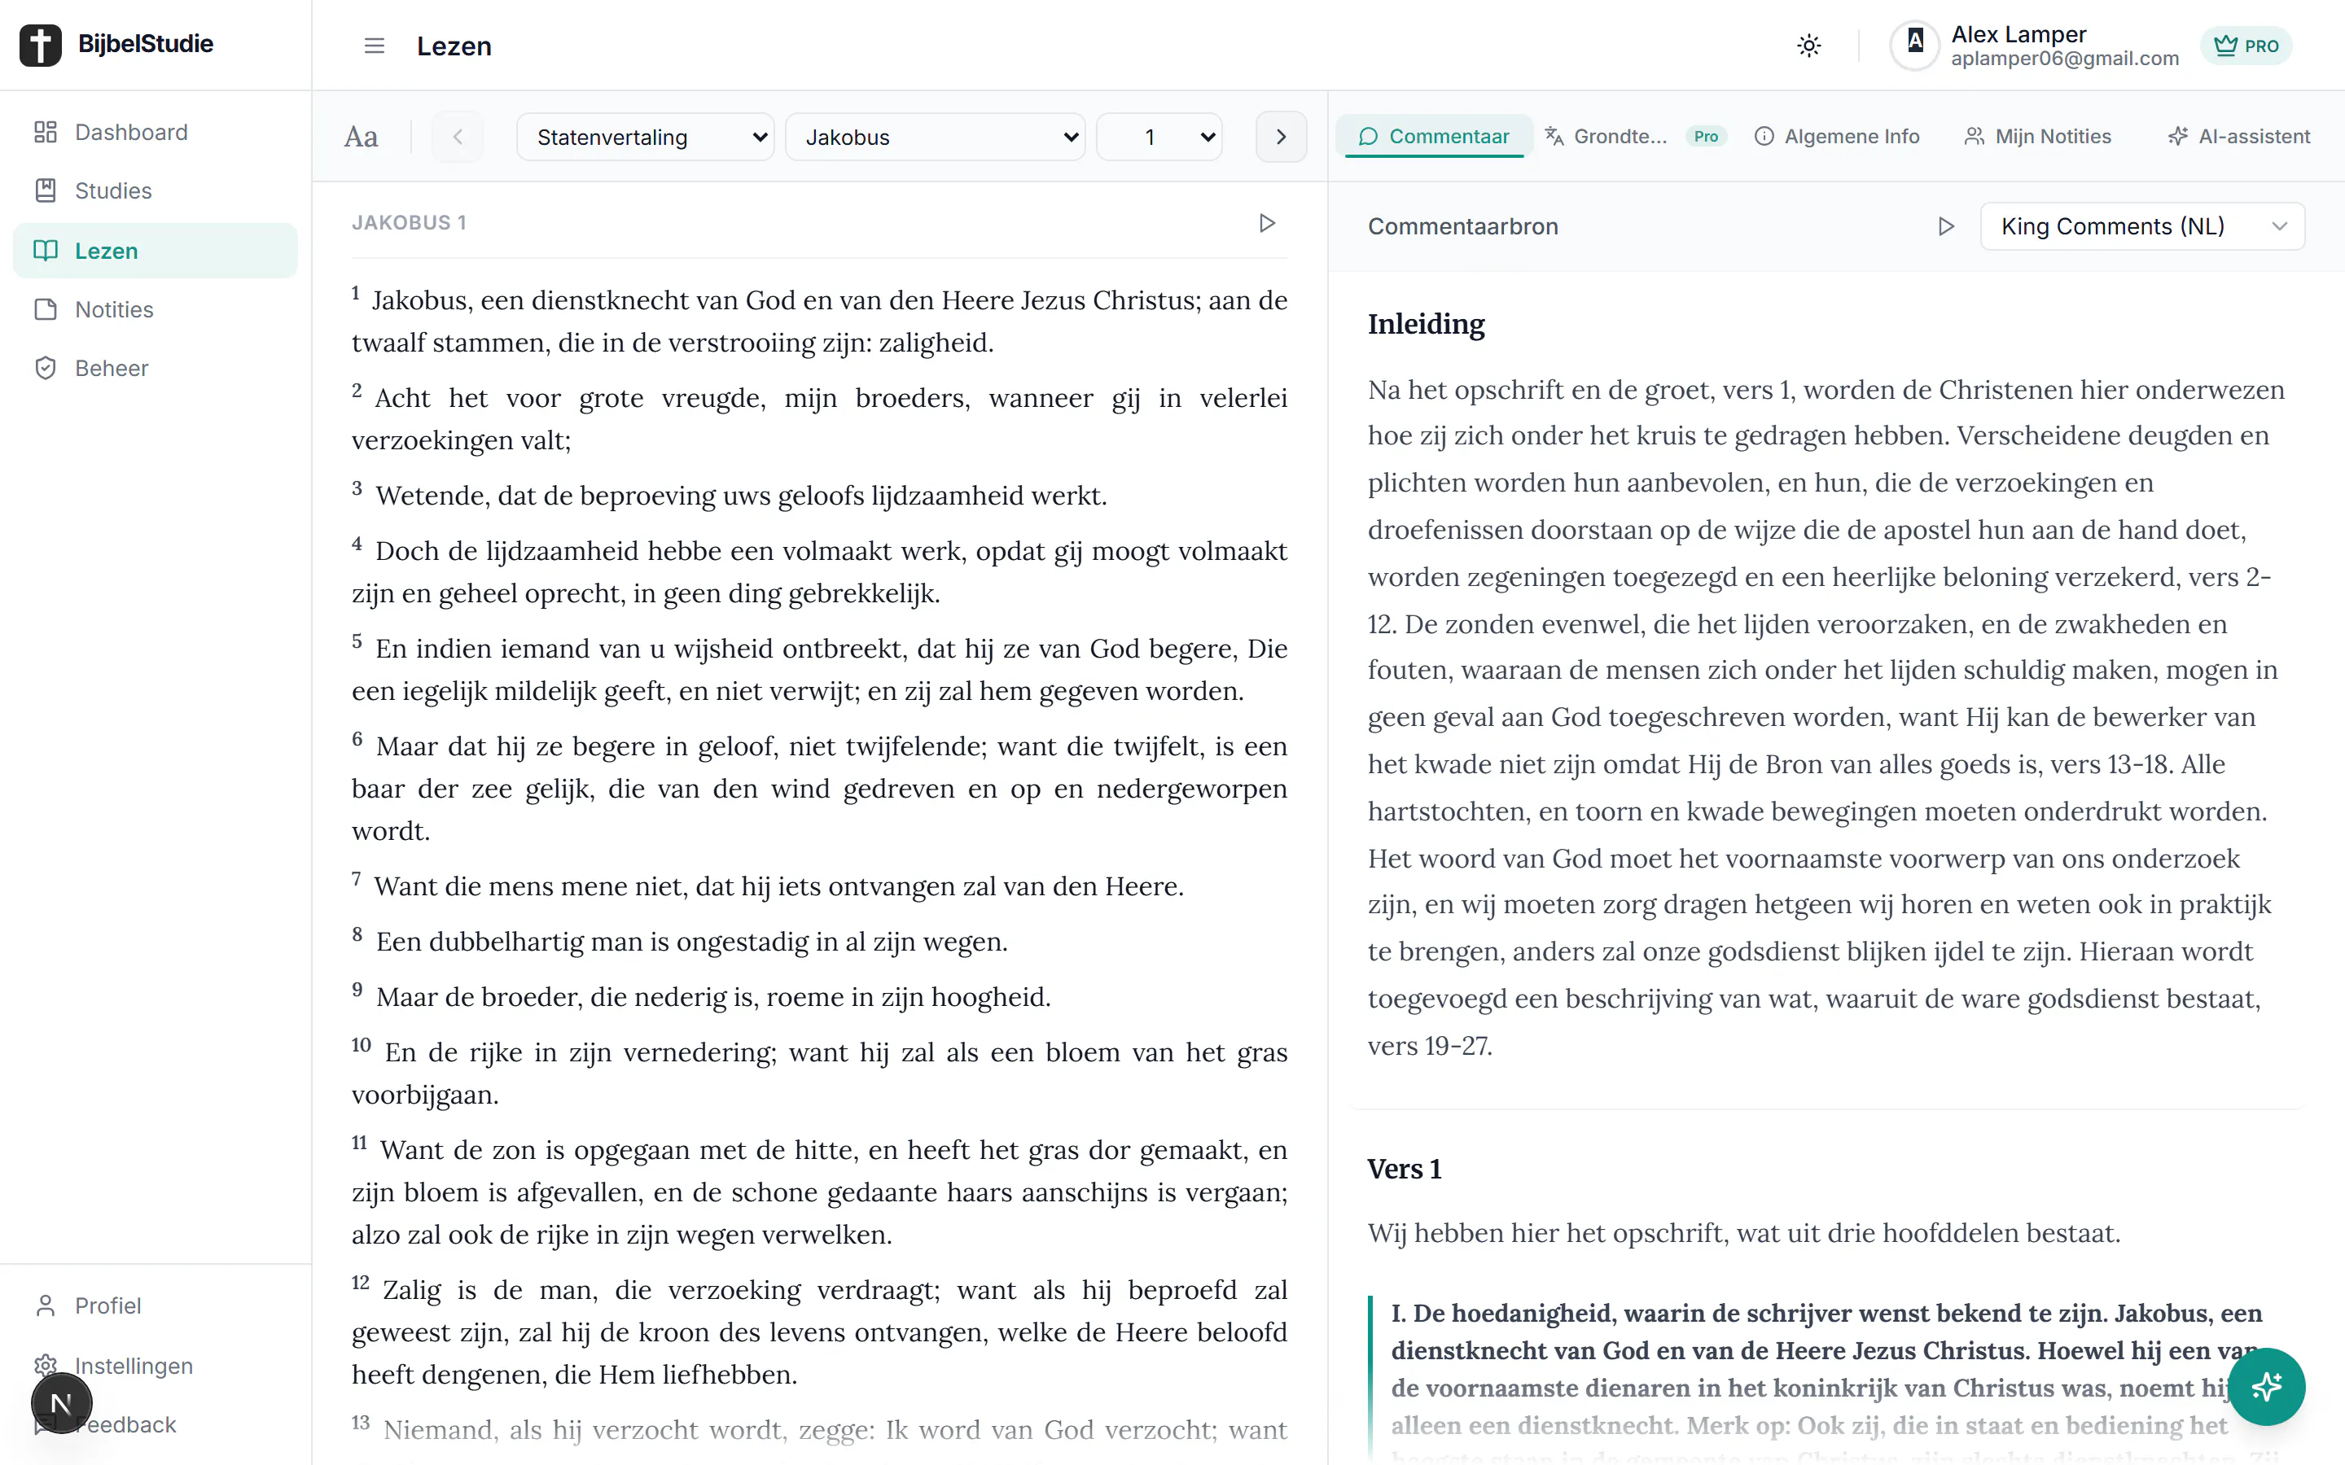Open font size Aa settings
The image size is (2345, 1465).
362,137
